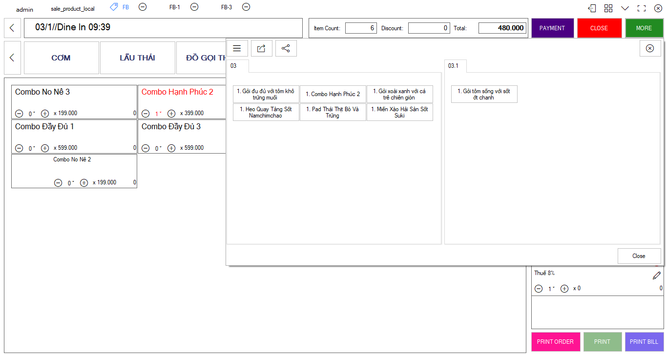The height and width of the screenshot is (355, 666).
Task: Open the hamburger menu in the popup
Action: pos(237,48)
